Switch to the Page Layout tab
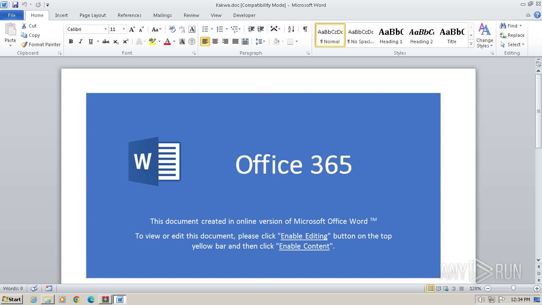Screen dimensions: 542x305 click(93, 15)
